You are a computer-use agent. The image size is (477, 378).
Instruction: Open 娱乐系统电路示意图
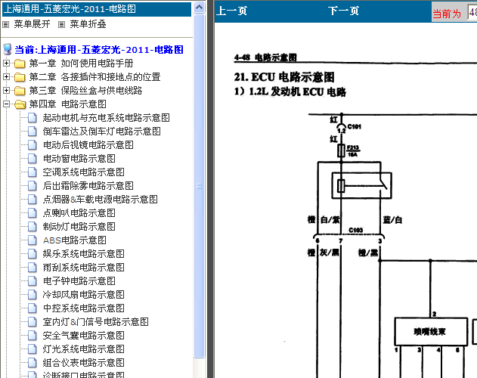tap(83, 254)
